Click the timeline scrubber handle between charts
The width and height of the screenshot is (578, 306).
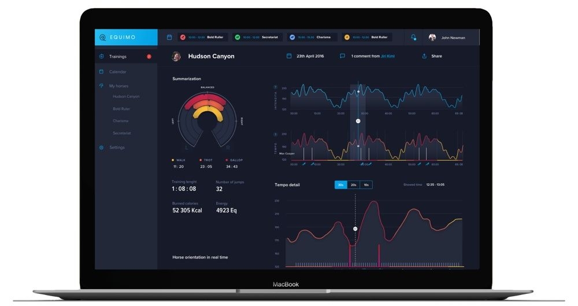[358, 121]
